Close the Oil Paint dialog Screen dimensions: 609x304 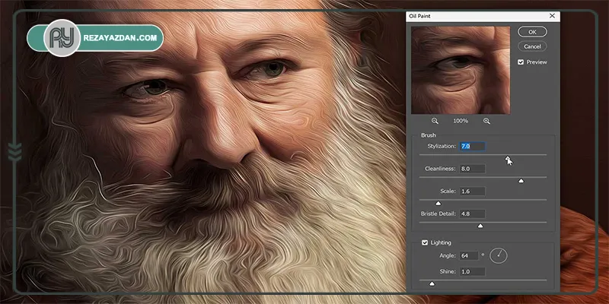[553, 16]
